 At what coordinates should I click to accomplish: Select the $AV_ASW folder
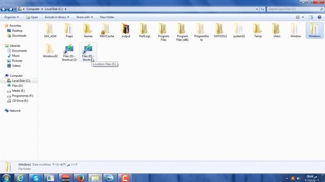pyautogui.click(x=50, y=30)
